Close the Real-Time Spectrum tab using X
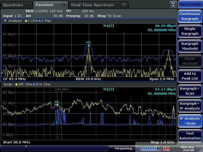 124,5
